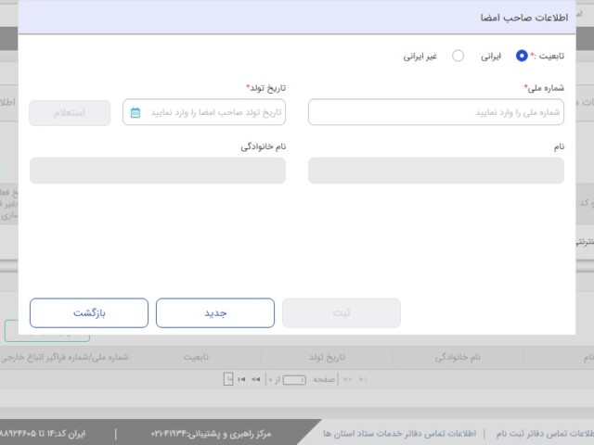Image resolution: width=594 pixels, height=445 pixels.
Task: Go to first page in table pager
Action: click(x=363, y=379)
